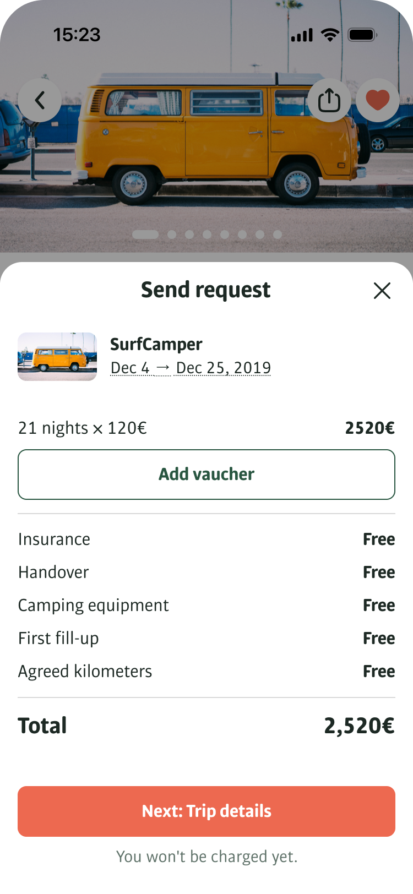Jump to the last photo dot

(278, 235)
